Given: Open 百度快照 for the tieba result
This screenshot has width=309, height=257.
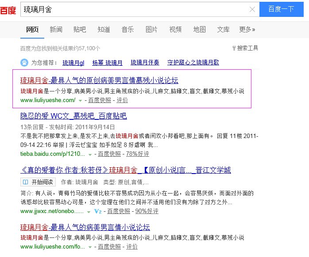Looking at the screenshot, I should (109, 154).
